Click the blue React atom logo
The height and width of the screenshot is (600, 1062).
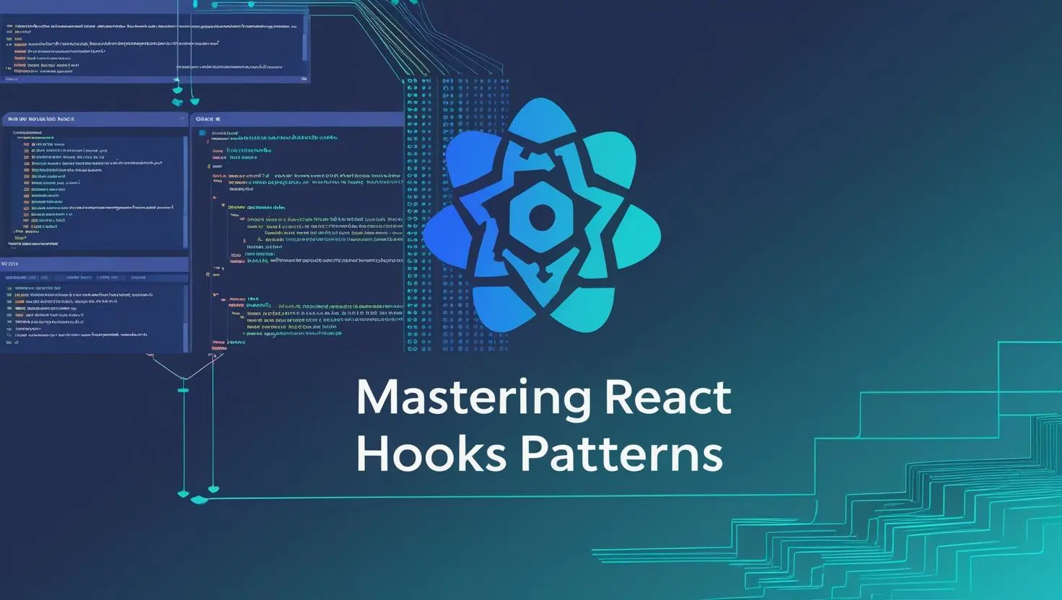[542, 216]
